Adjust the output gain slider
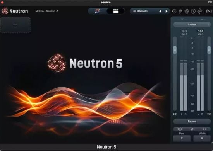213x151 pixels. (209, 50)
